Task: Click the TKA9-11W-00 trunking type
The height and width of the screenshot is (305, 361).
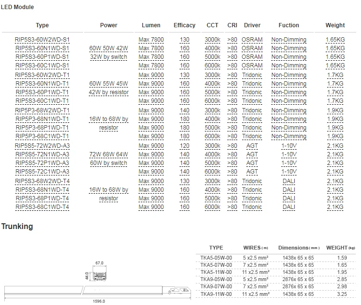Action: (x=216, y=294)
